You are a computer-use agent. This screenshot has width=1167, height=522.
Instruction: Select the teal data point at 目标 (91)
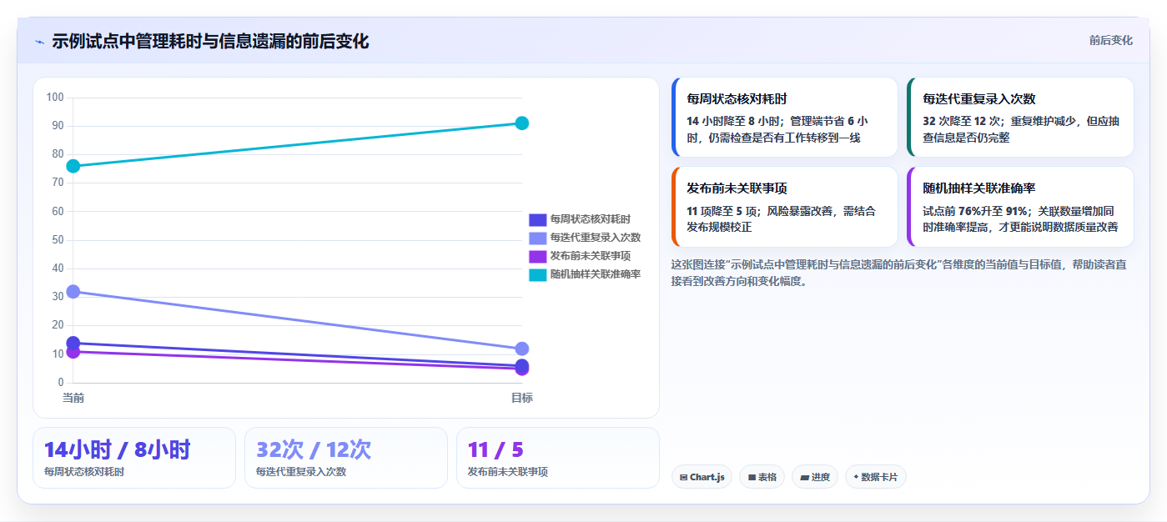coord(522,123)
